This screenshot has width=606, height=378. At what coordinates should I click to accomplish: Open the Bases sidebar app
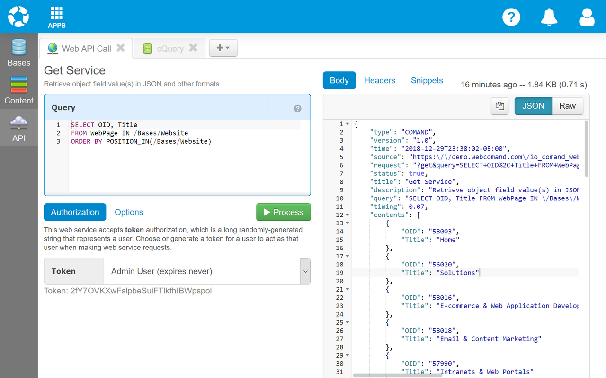coord(19,52)
